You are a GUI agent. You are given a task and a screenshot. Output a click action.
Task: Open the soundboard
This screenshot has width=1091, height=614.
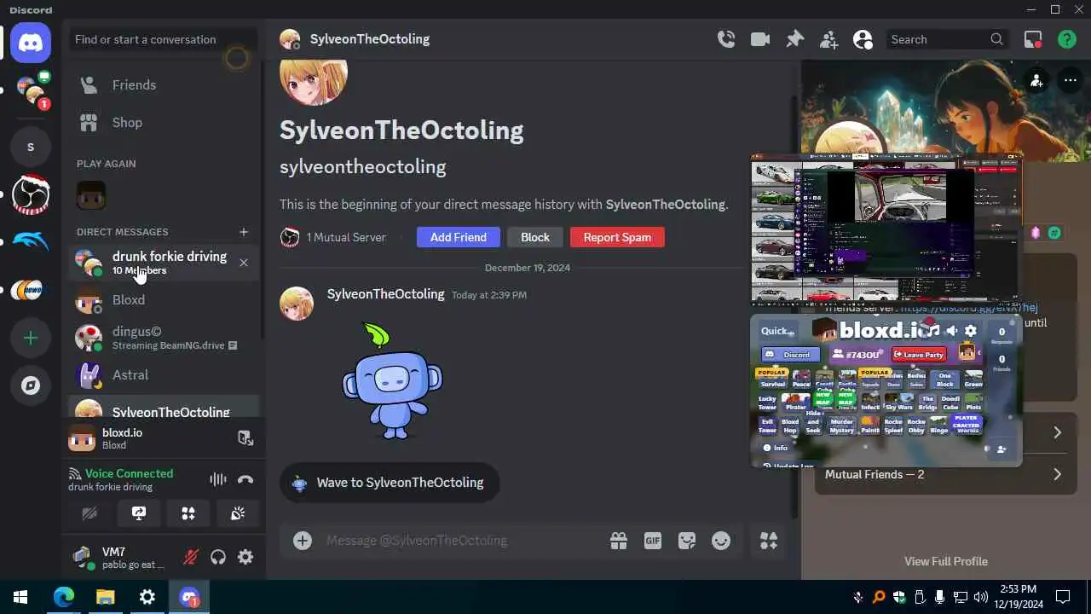point(238,513)
